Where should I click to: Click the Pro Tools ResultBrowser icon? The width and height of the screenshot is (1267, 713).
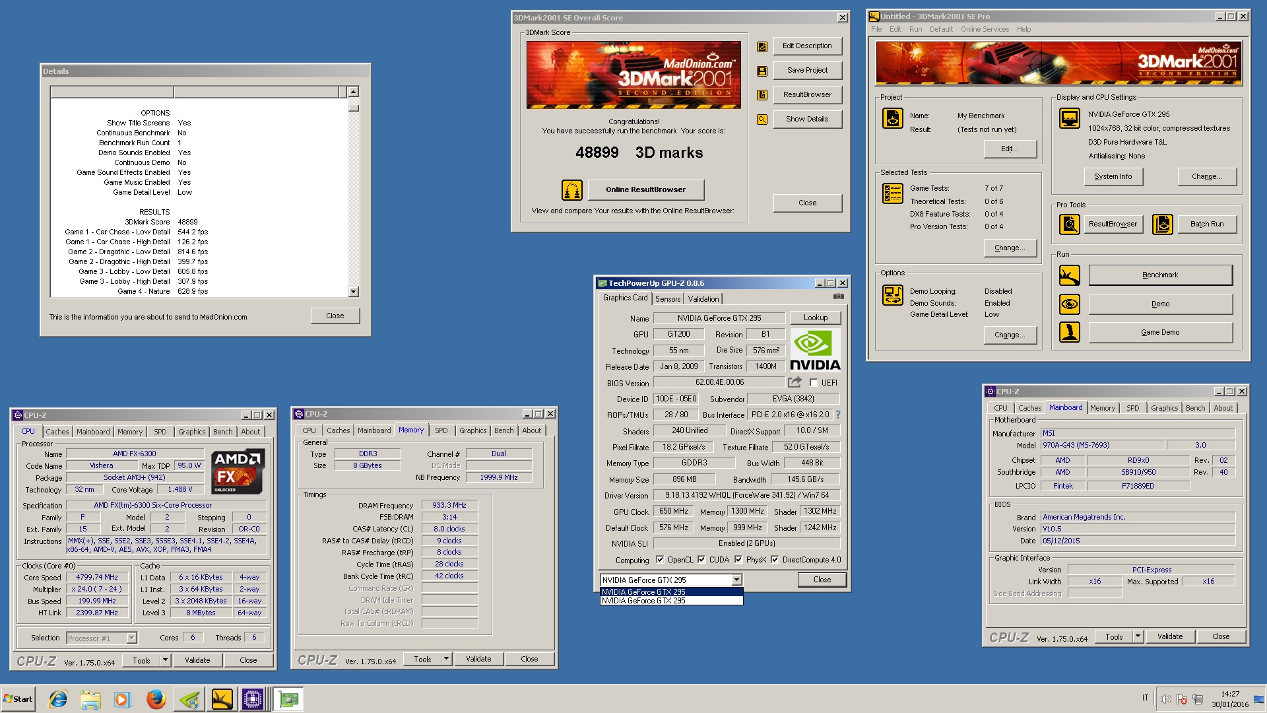tap(1070, 224)
